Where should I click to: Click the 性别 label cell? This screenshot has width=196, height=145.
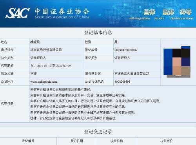99,42
